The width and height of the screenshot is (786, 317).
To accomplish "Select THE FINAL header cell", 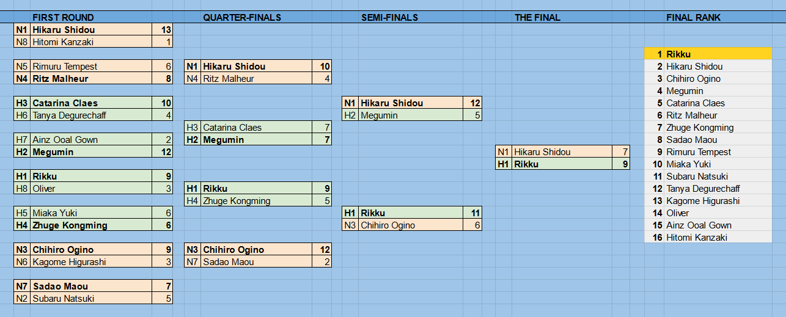I will tap(537, 18).
